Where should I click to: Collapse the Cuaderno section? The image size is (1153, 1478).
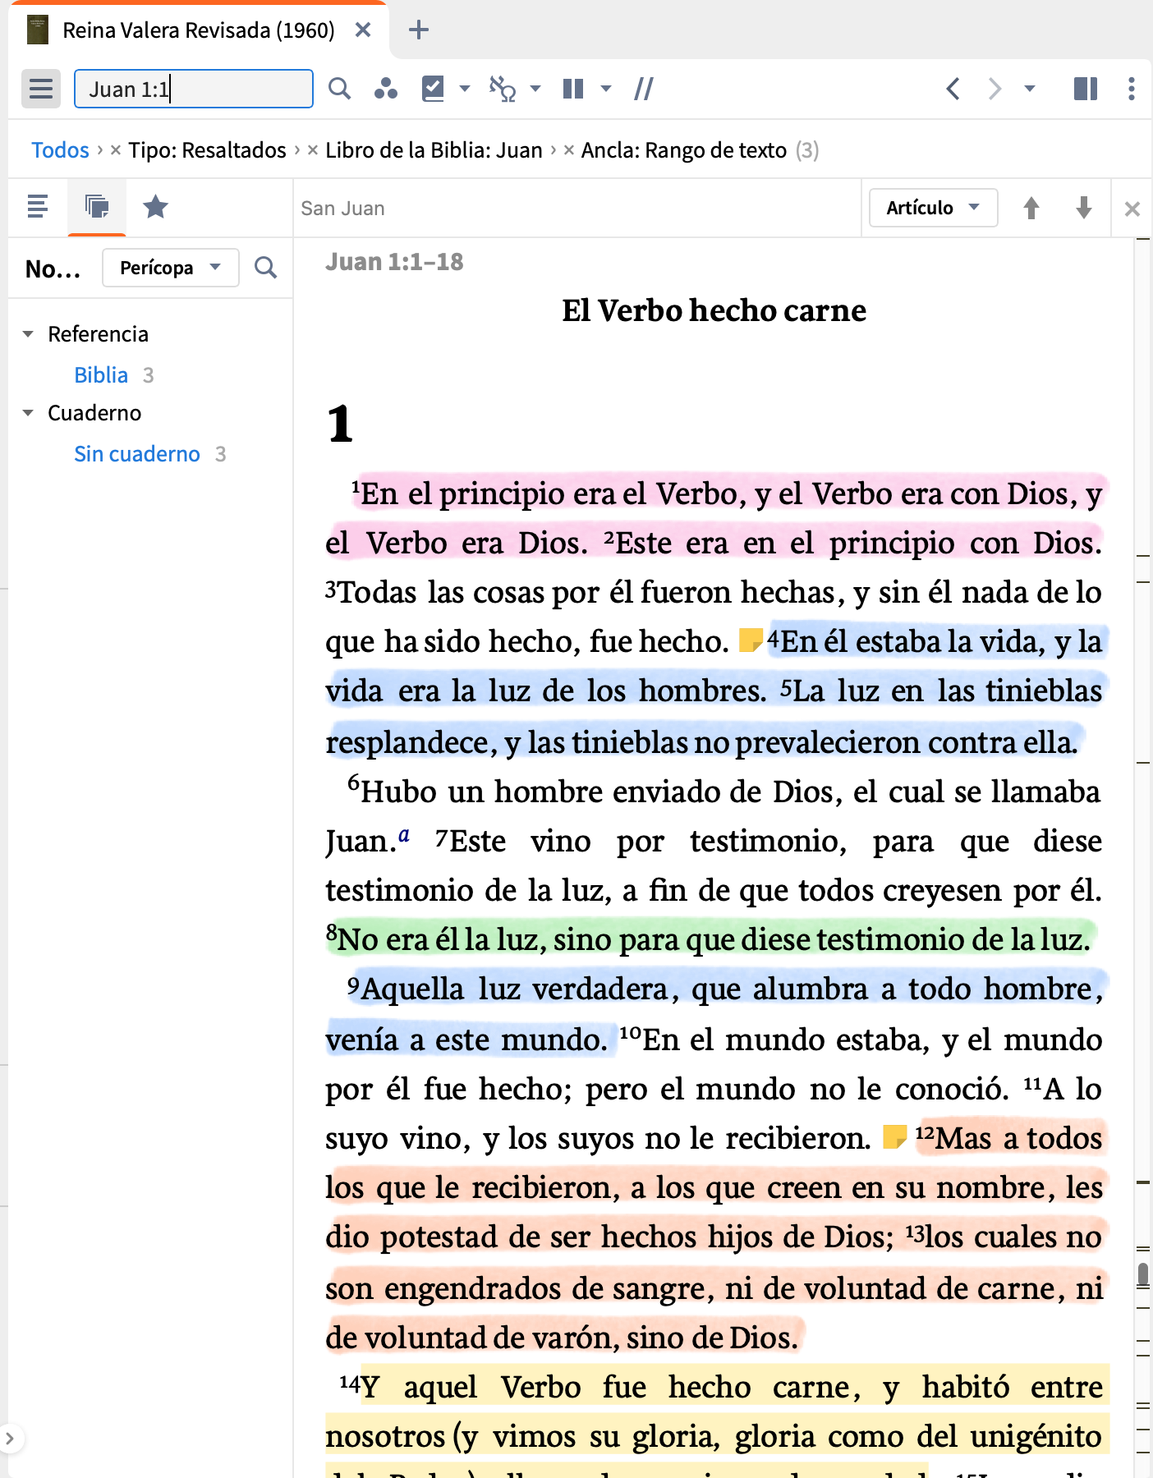(x=28, y=413)
